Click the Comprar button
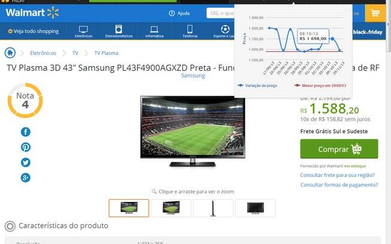Image resolution: width=391 pixels, height=244 pixels. (x=339, y=149)
